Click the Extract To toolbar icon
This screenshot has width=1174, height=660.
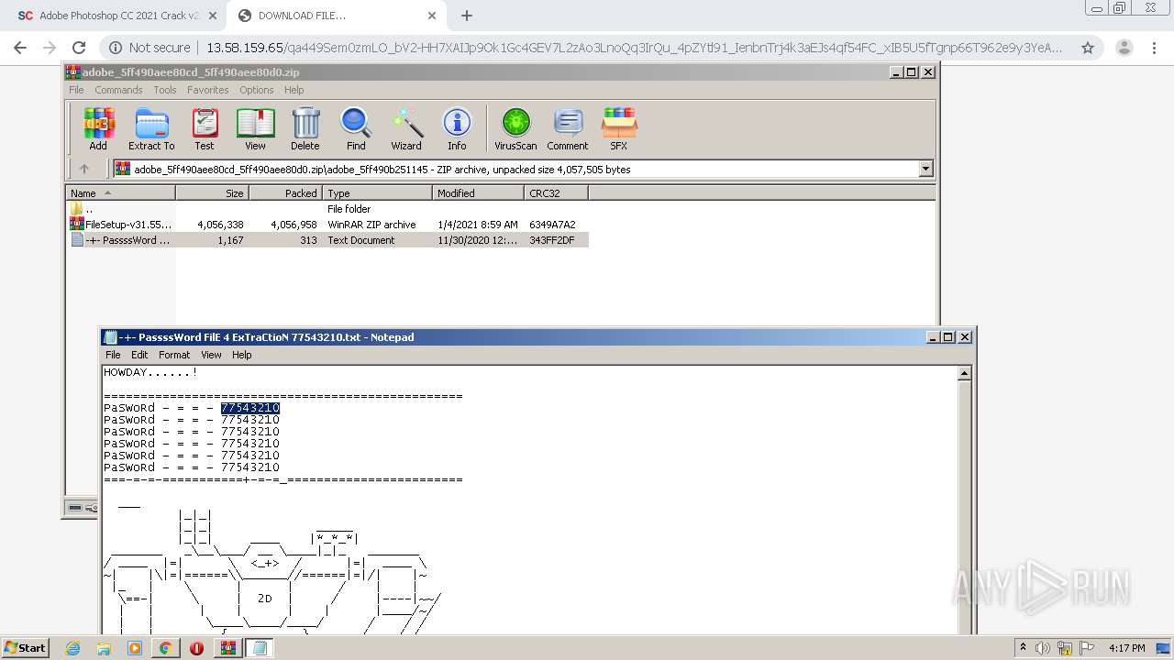[x=151, y=129]
